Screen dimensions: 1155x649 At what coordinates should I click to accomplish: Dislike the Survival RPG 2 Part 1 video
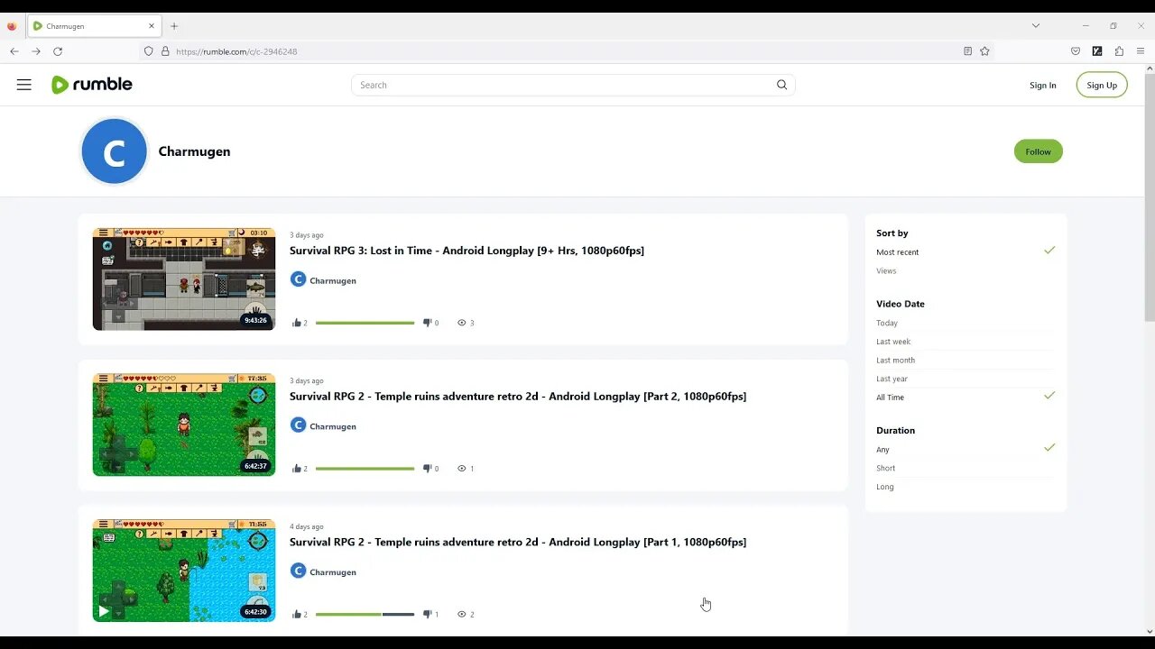click(428, 615)
